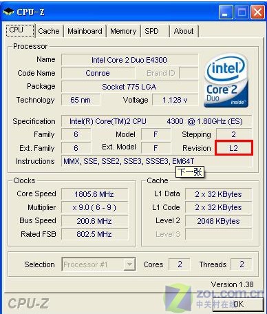The image size is (267, 314).
Task: Click the Instructions field MMX, SSE list
Action: click(x=156, y=161)
